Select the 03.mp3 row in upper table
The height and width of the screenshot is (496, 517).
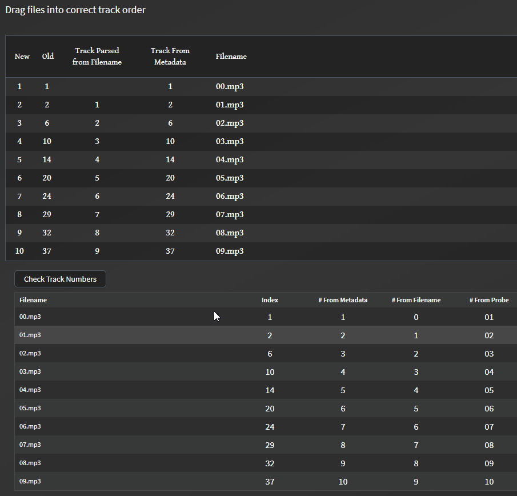click(261, 142)
